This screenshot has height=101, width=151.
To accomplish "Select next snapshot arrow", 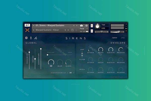I will (68, 30).
